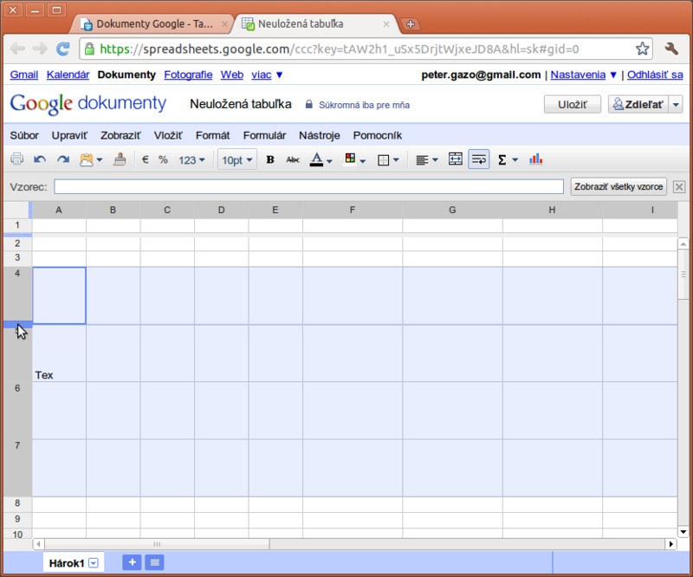Open the 123 number format dropdown
This screenshot has height=577, width=693.
(x=191, y=159)
